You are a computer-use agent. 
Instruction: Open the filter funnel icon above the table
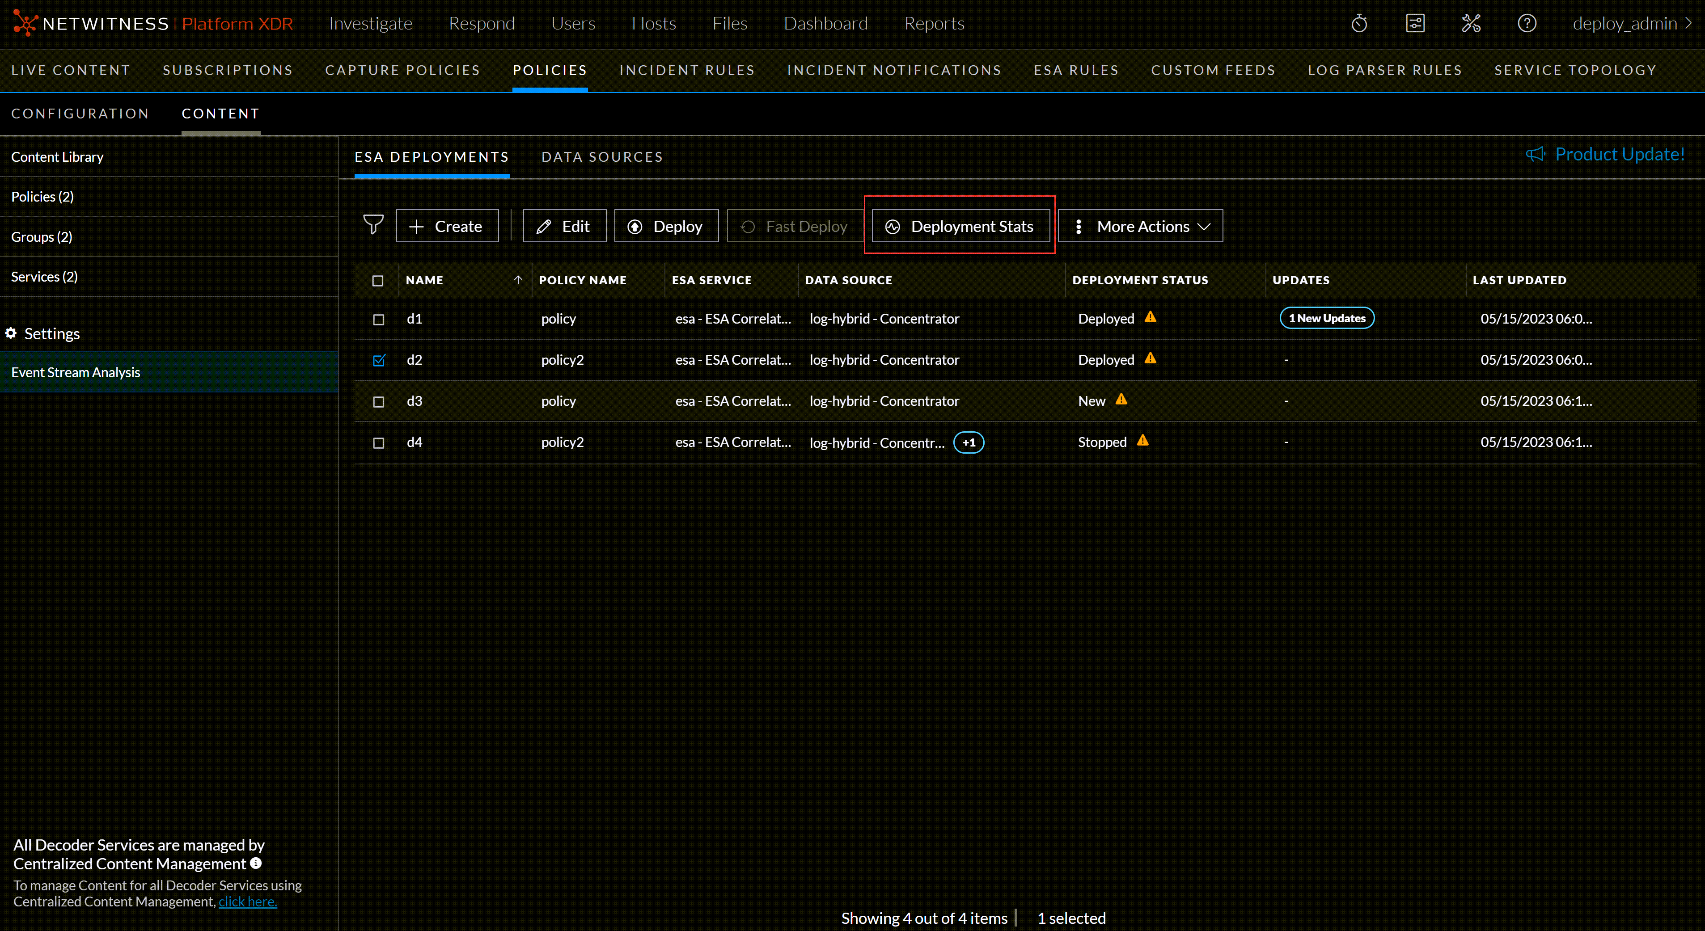coord(373,225)
